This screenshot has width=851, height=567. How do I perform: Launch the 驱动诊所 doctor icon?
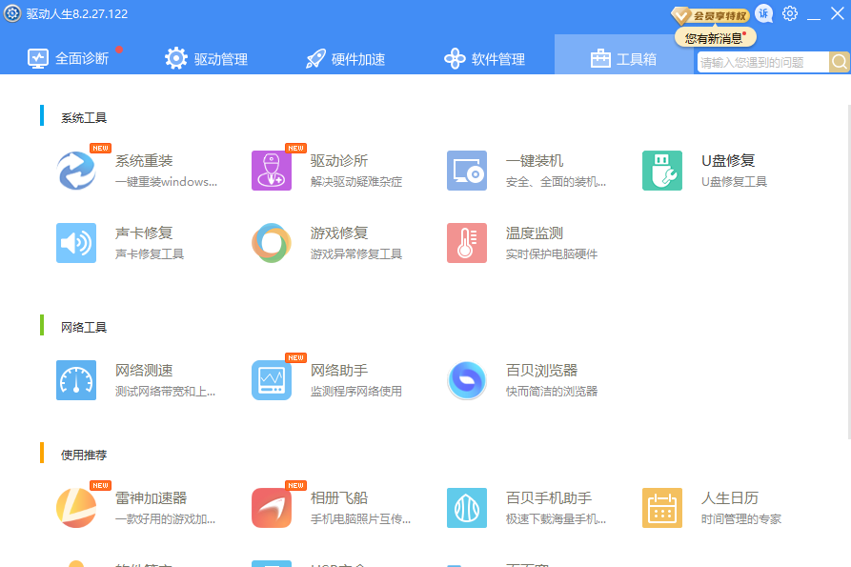272,171
